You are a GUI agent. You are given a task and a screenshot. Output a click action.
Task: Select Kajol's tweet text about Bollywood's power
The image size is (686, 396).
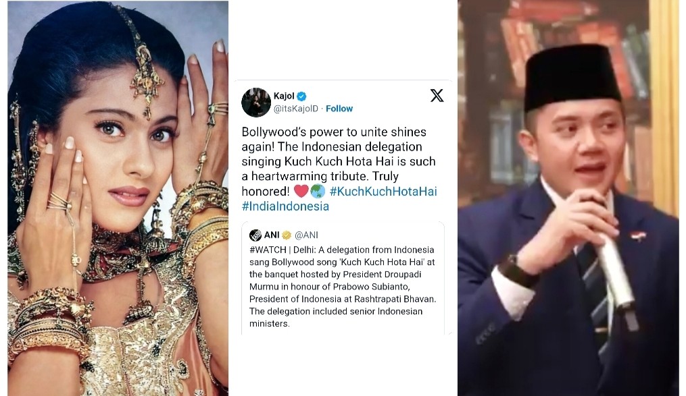coord(339,169)
